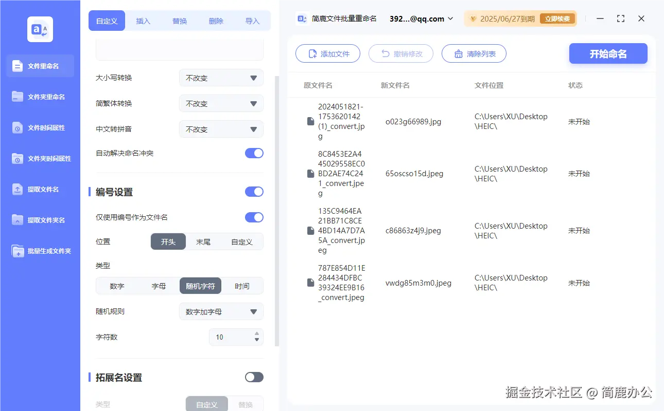Screen dimensions: 664x411
Task: Click the 撤销修改 button
Action: point(401,53)
